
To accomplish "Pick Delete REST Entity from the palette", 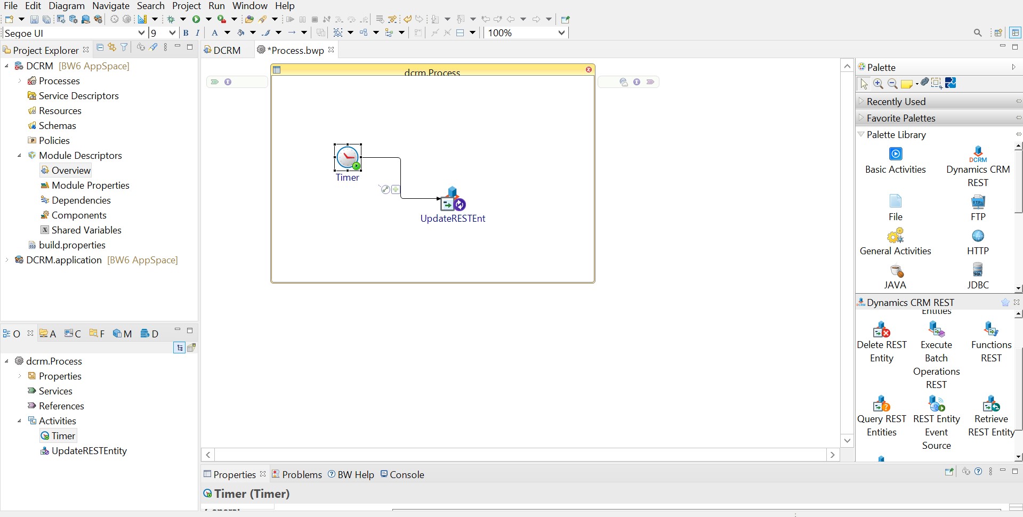I will (x=881, y=329).
